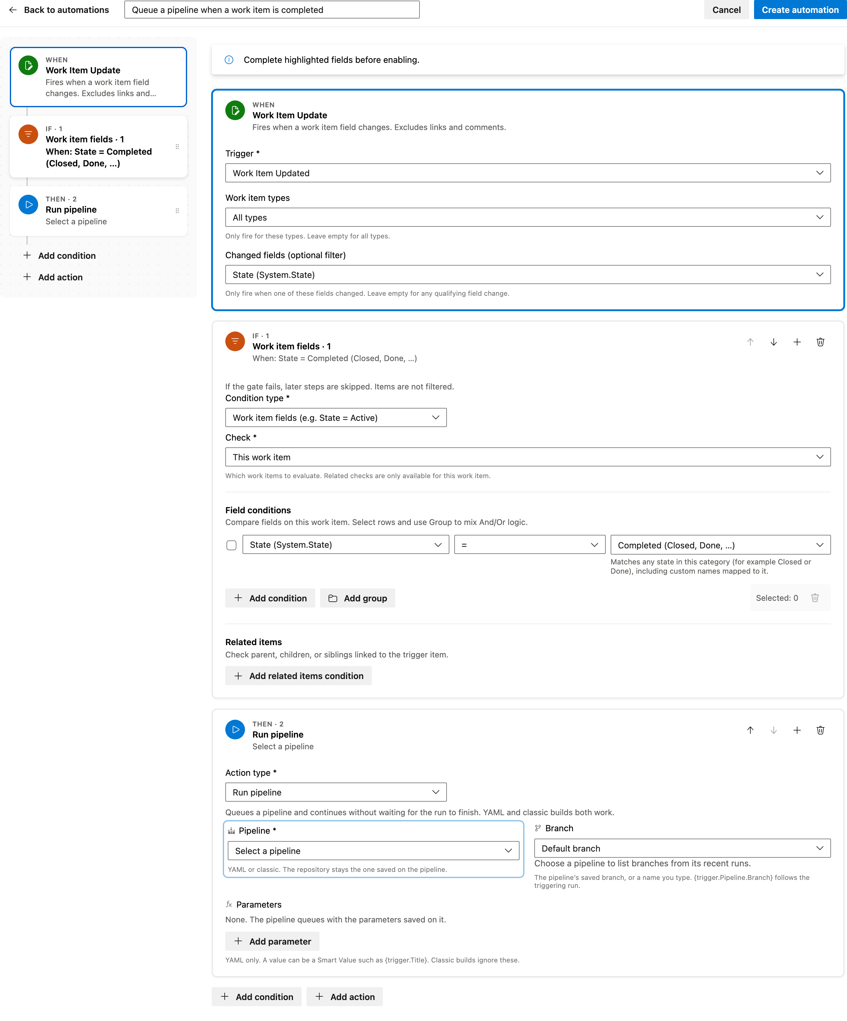
Task: Open the Condition type dropdown
Action: point(336,418)
